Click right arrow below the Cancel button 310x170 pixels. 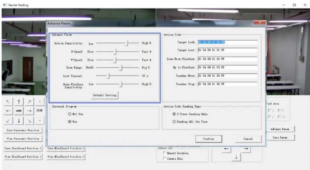pos(246,149)
